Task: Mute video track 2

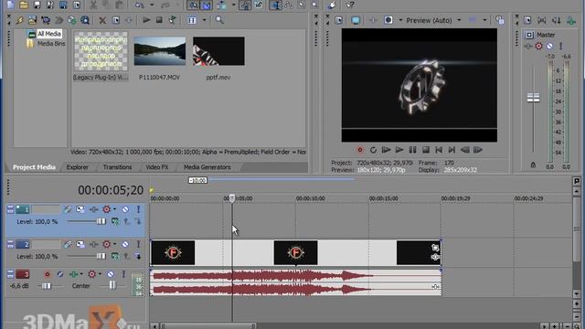Action: [x=125, y=244]
